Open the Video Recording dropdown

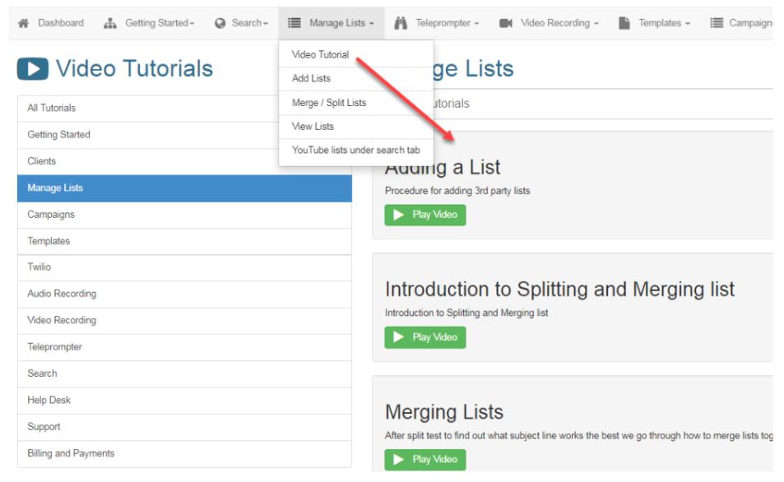(x=559, y=23)
